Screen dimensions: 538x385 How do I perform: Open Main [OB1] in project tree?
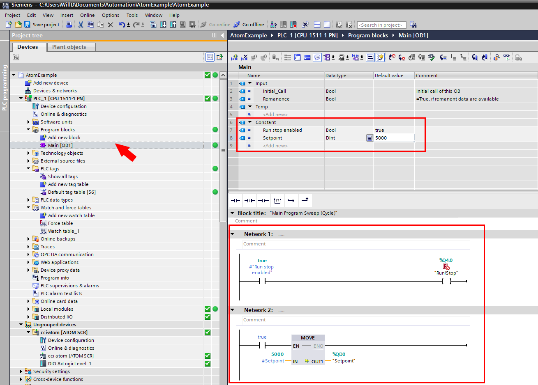coord(60,145)
